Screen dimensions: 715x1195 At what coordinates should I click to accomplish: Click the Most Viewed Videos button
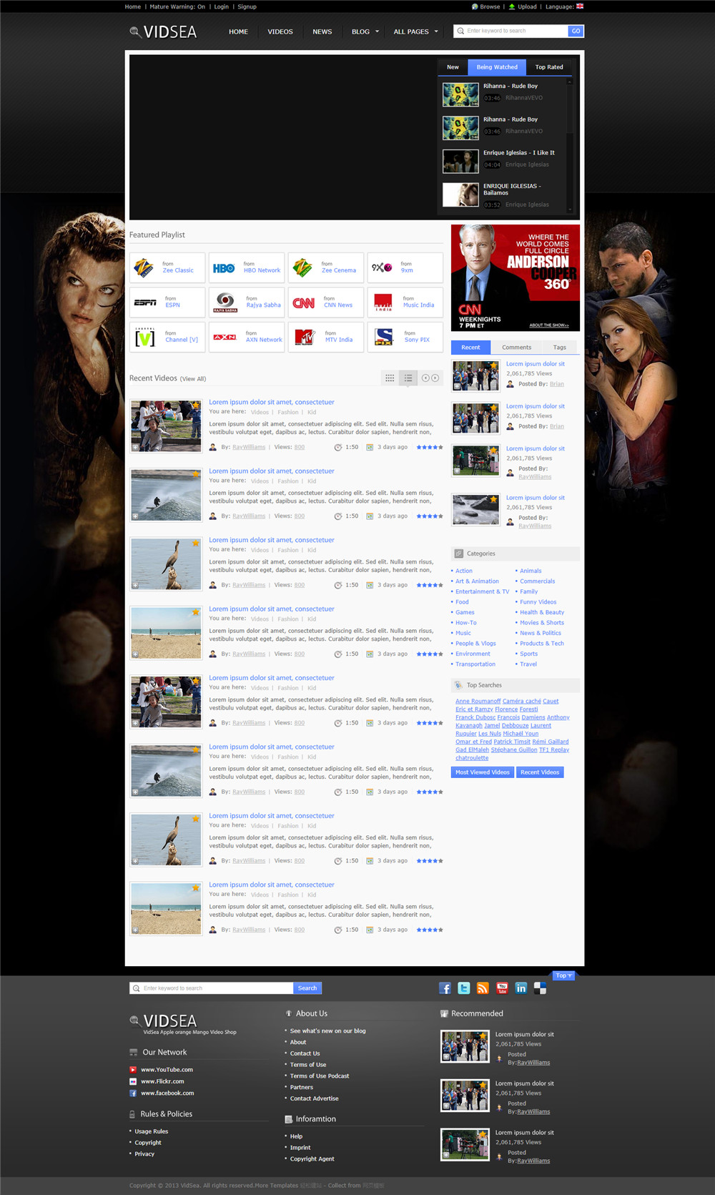click(x=483, y=772)
